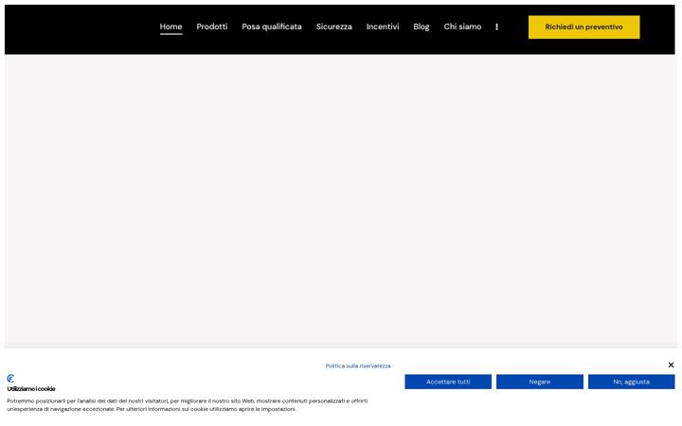Click Richiedi un preventivo button
This screenshot has width=682, height=426.
coord(583,27)
